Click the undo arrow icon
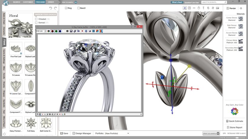Image resolution: width=248 pixels, height=139 pixels. coord(50,8)
